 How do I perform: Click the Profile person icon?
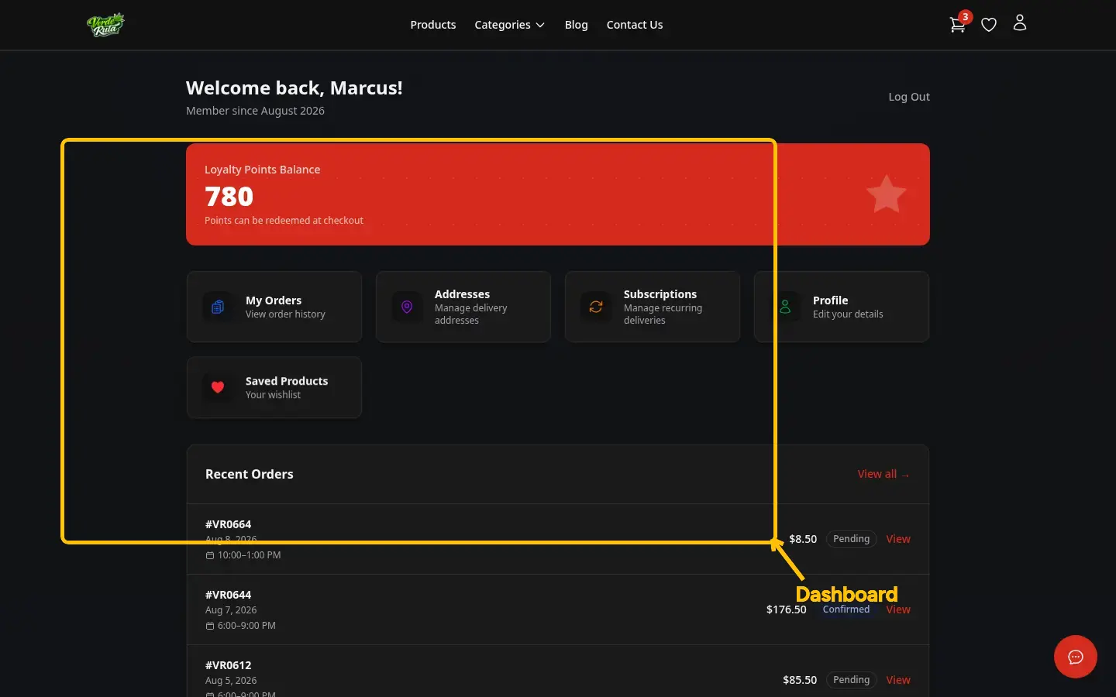[785, 307]
